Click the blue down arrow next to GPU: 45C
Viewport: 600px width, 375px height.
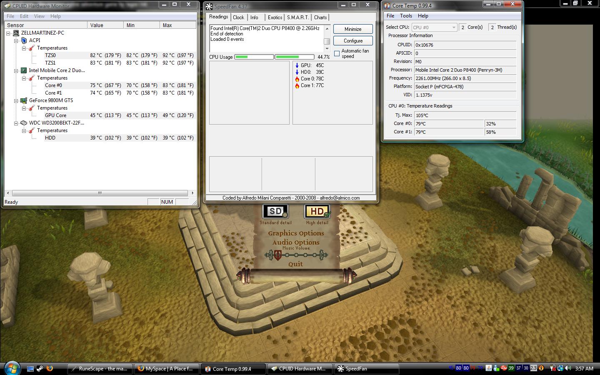pyautogui.click(x=297, y=65)
